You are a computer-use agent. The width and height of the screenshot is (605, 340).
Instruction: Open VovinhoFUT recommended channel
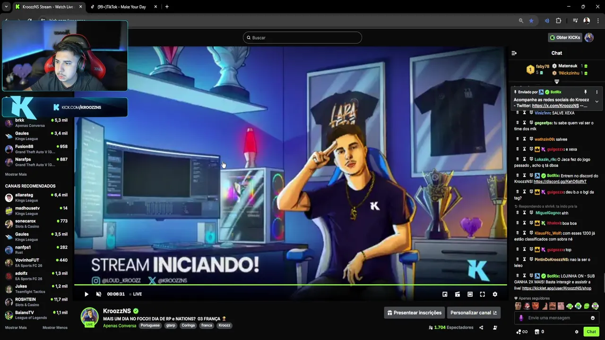[37, 263]
